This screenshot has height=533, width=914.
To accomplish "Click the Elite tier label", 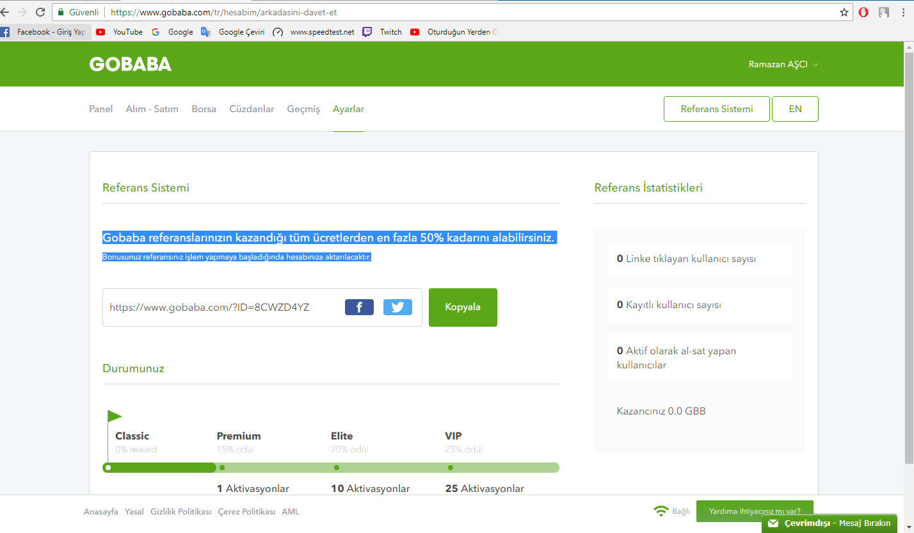I will pos(342,436).
